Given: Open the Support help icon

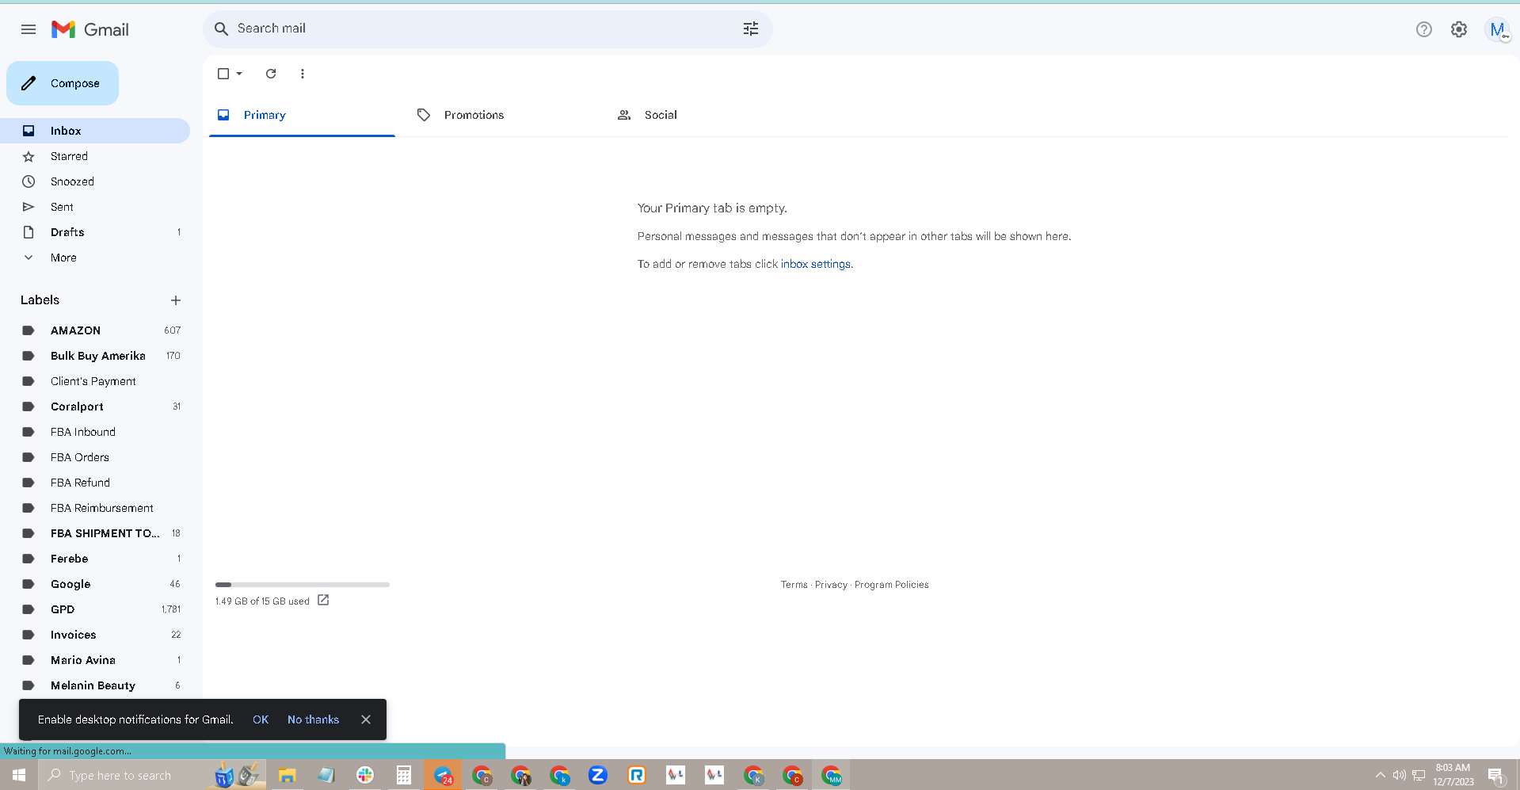Looking at the screenshot, I should coord(1424,29).
